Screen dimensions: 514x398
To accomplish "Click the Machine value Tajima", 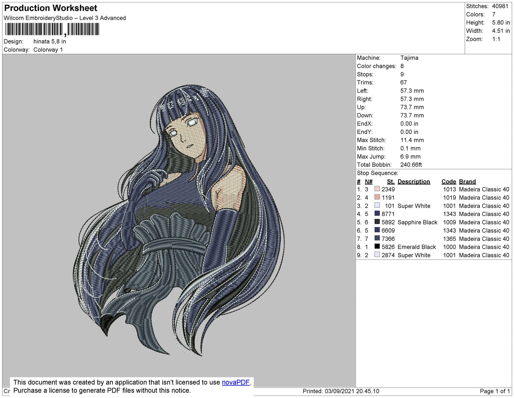I will click(409, 58).
